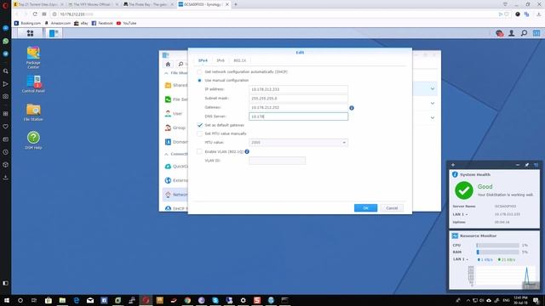Click the DSM search magnifier in top bar

(x=524, y=33)
